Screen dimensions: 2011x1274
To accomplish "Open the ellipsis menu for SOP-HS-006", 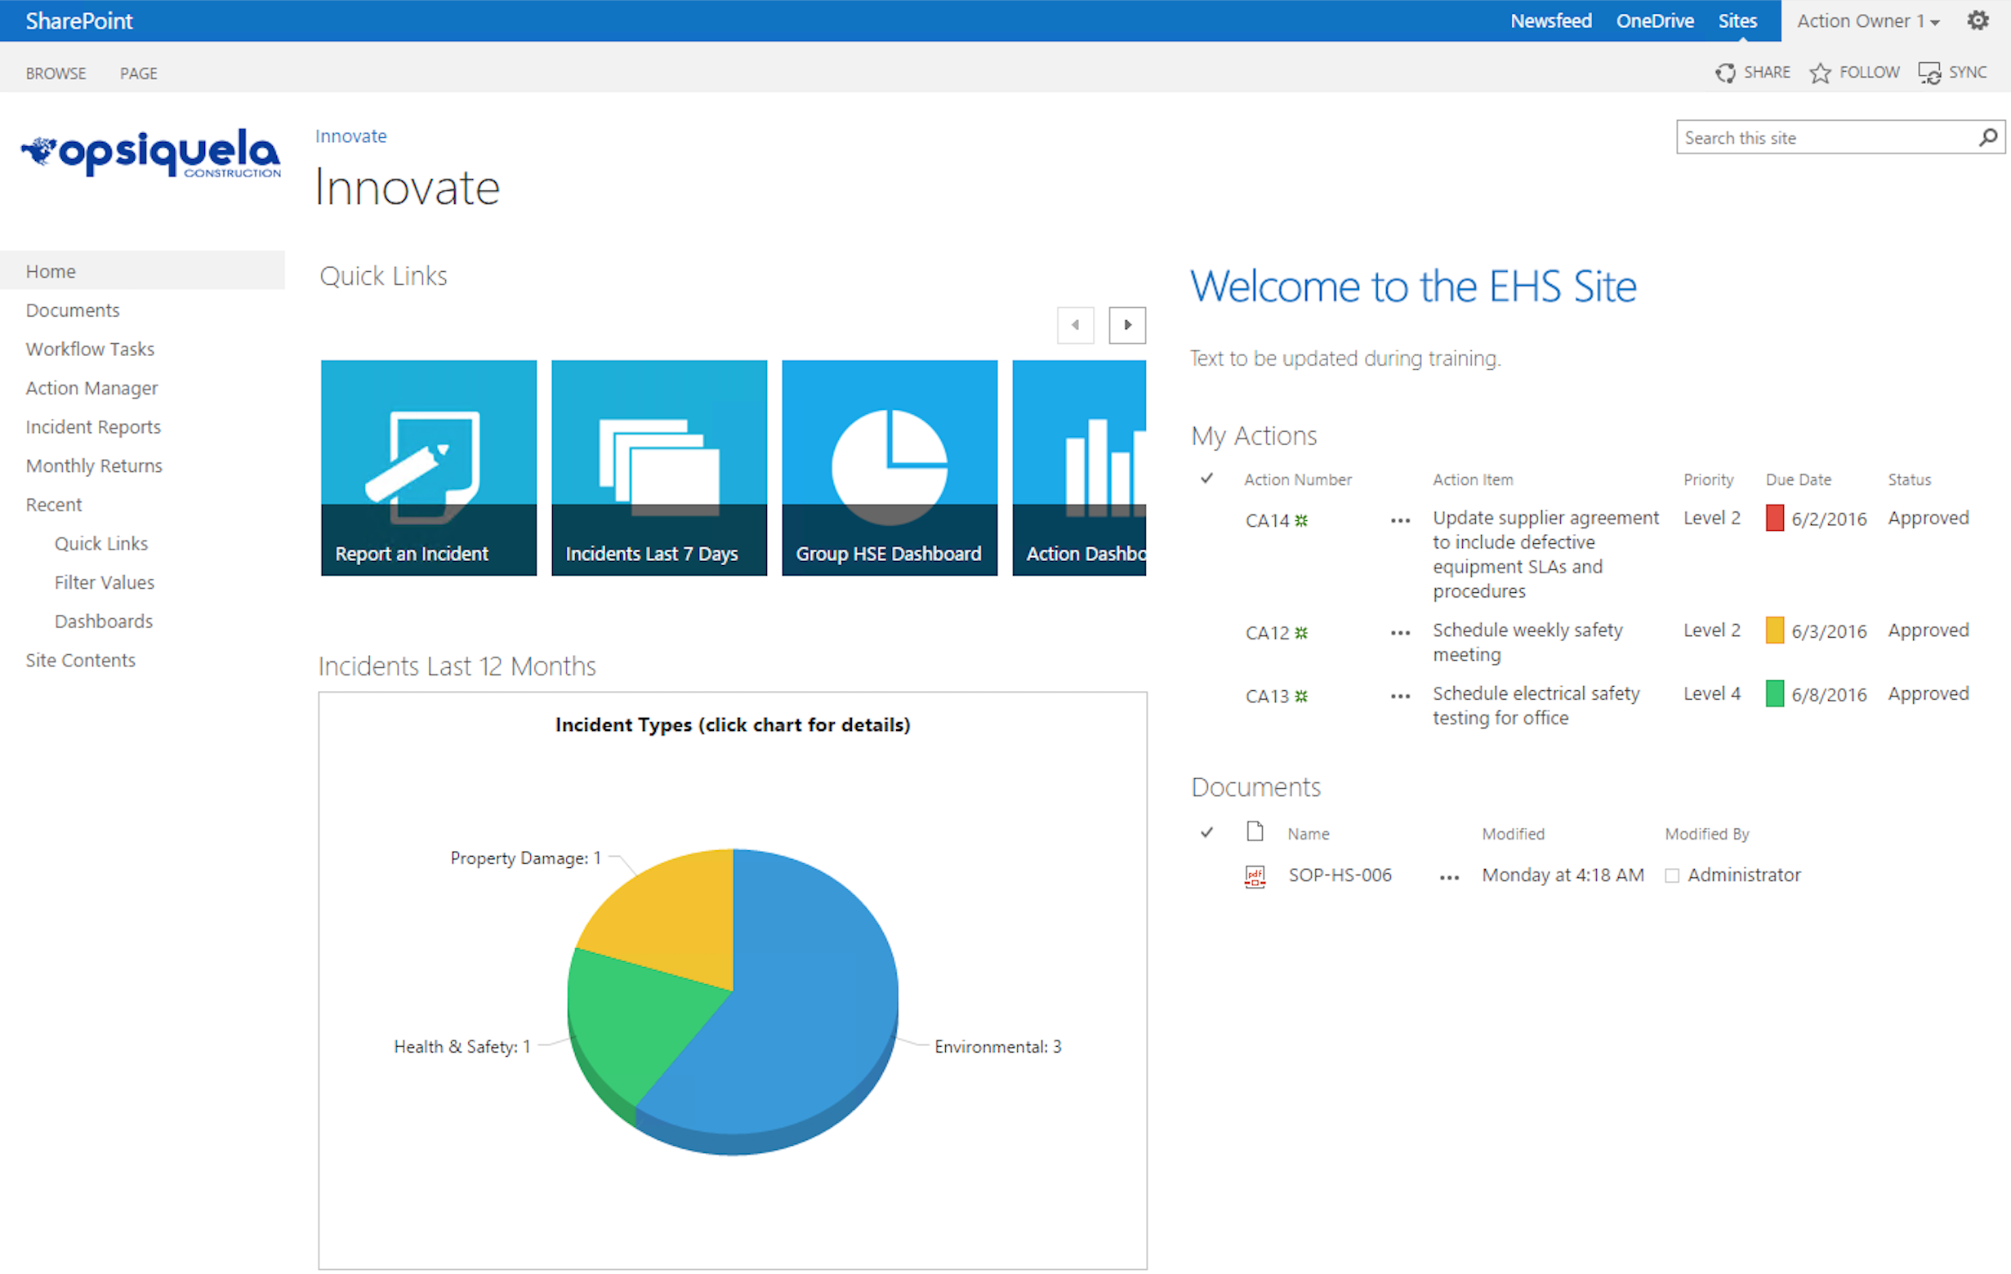I will point(1449,877).
